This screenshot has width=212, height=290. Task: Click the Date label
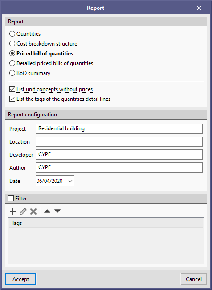tap(15, 181)
